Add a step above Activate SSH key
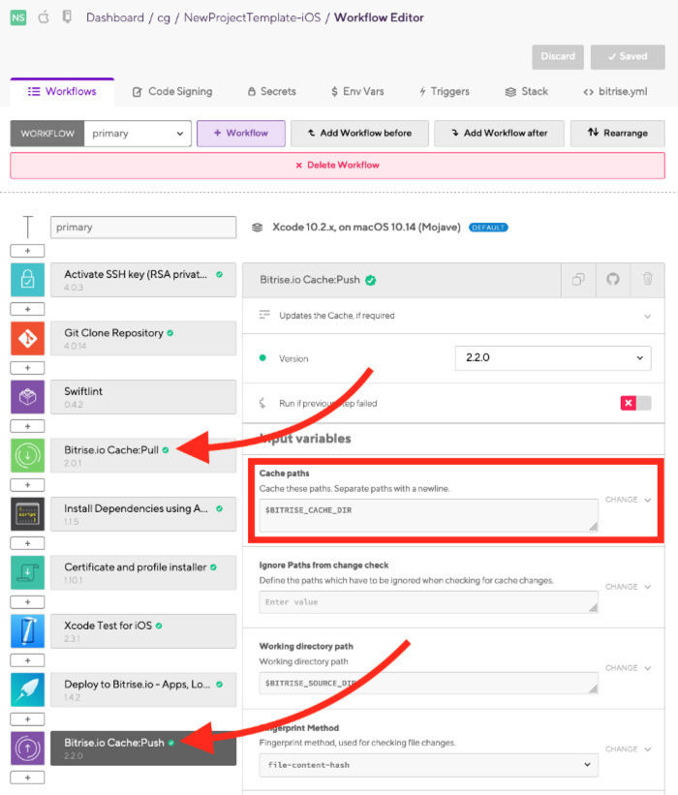The image size is (678, 795). click(x=27, y=251)
